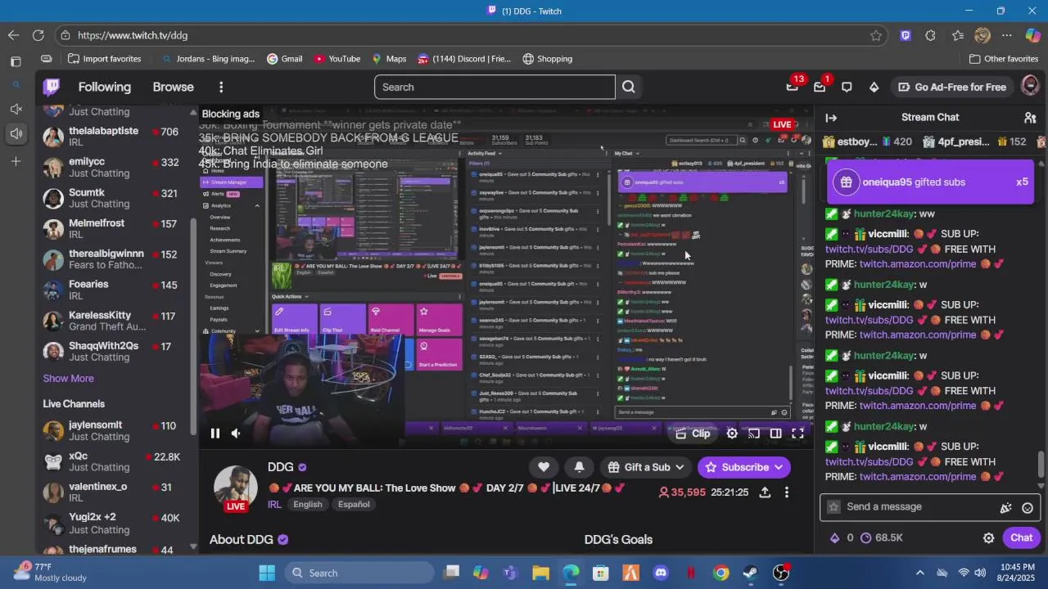The height and width of the screenshot is (589, 1048).
Task: Click the Twitch Search input box
Action: click(495, 87)
